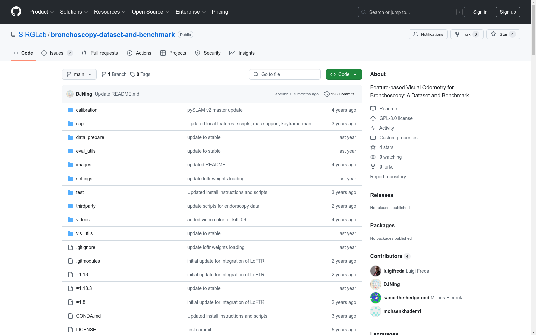536x335 pixels.
Task: Open the .gitmodules file
Action: [88, 261]
